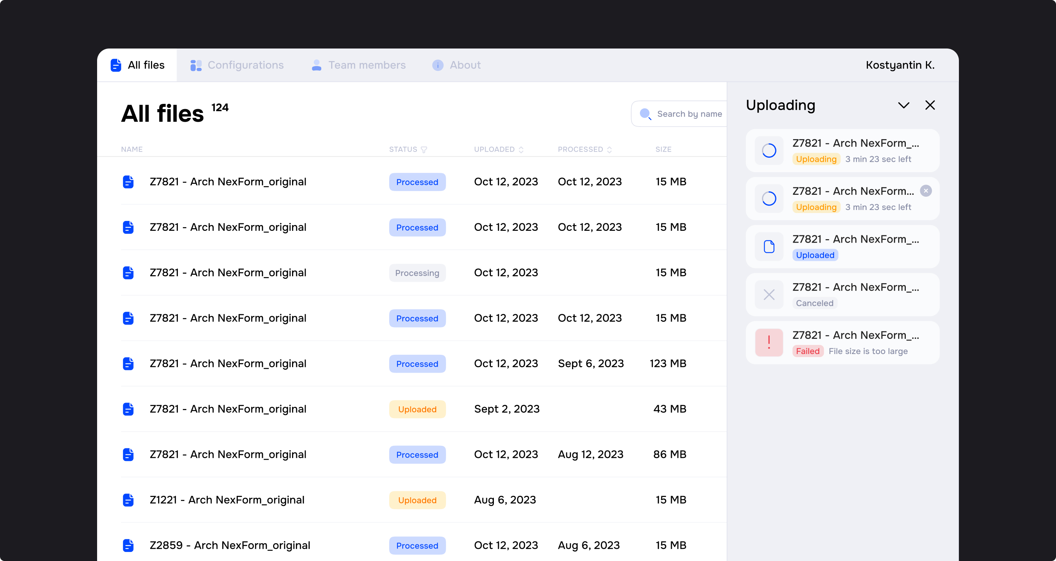Collapse the Uploading panel with chevron

(x=904, y=105)
